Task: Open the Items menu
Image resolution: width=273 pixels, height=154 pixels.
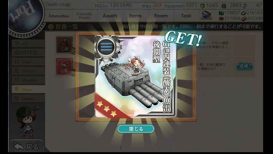Action: click(135, 16)
